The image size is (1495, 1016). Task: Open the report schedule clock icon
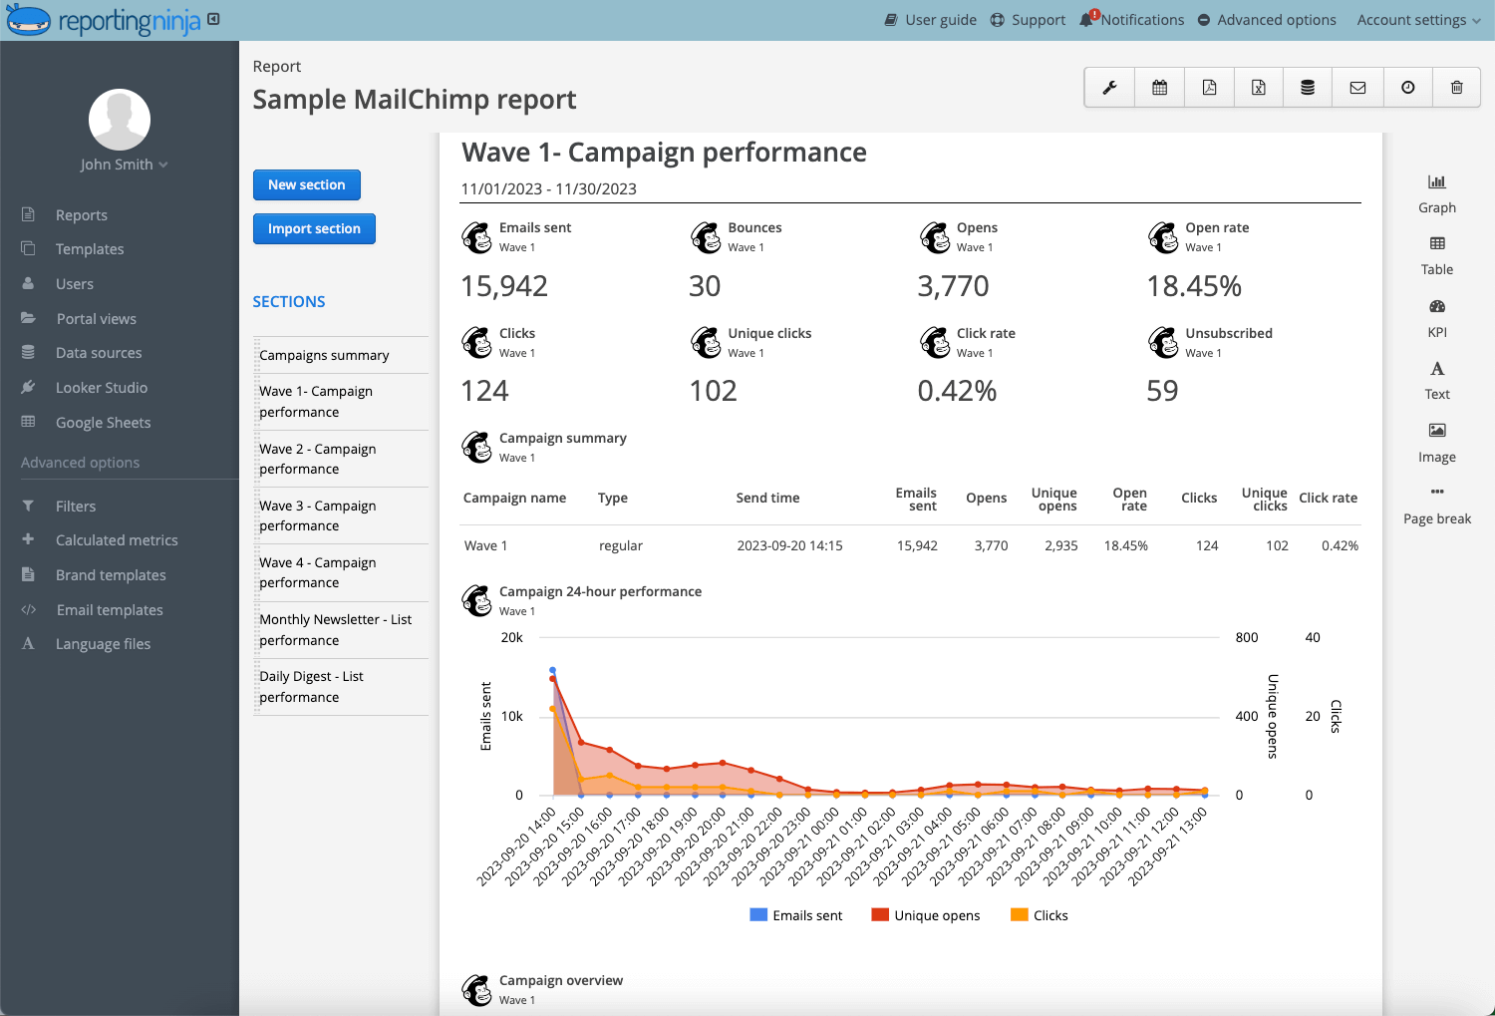click(1407, 88)
